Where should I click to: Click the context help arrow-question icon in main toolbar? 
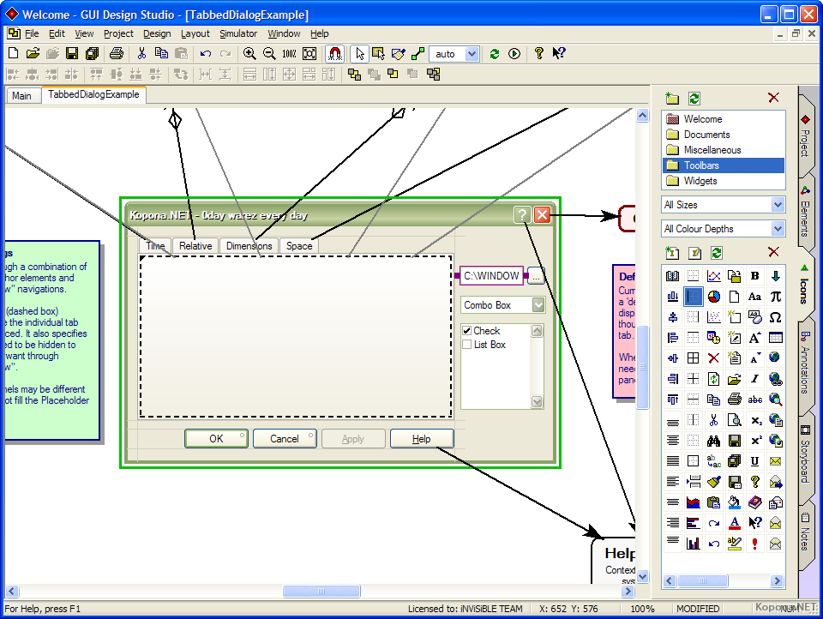pyautogui.click(x=558, y=53)
